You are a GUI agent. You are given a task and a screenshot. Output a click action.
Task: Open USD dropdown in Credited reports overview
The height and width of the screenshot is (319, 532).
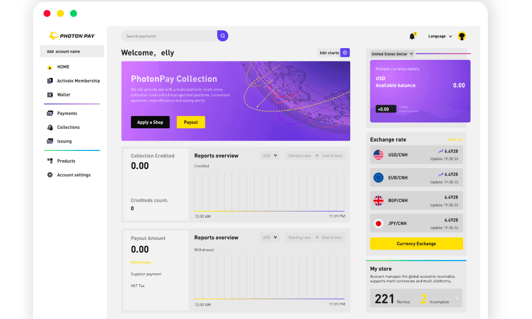(270, 156)
